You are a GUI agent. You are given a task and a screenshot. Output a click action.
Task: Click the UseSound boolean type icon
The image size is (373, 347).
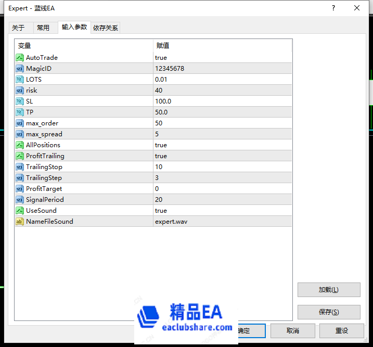point(20,211)
